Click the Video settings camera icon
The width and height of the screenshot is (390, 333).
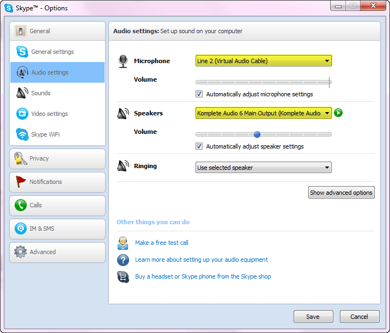[x=22, y=114]
